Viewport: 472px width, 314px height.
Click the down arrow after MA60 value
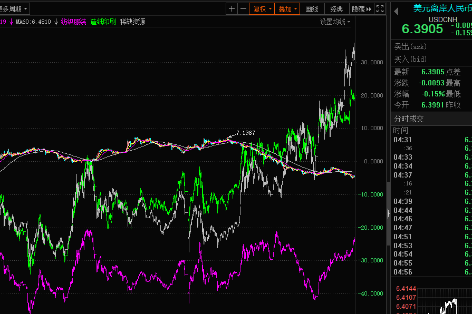(56, 22)
